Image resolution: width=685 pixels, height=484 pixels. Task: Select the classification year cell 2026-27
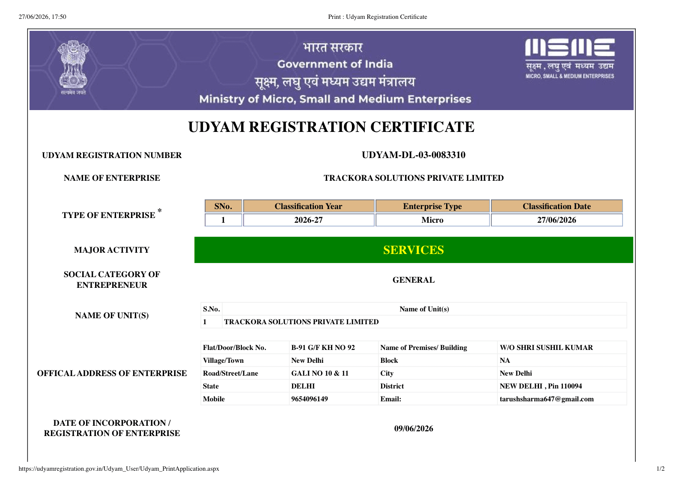pyautogui.click(x=308, y=220)
